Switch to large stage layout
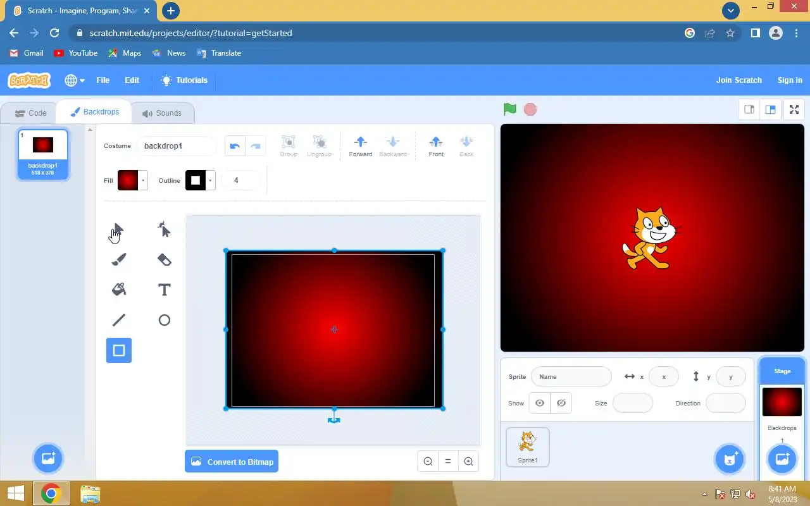 tap(770, 109)
